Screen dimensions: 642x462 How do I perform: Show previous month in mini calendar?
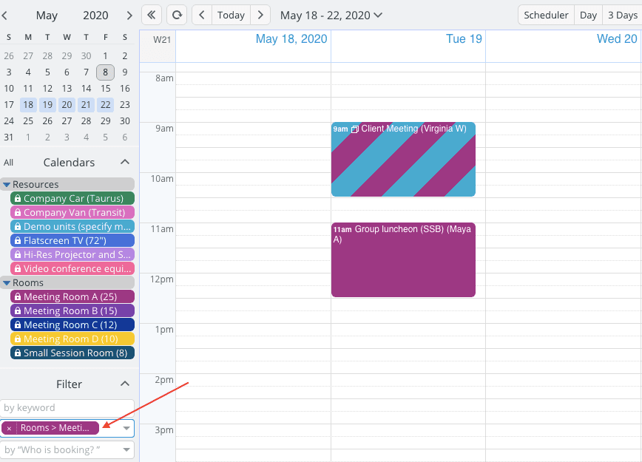[4, 16]
